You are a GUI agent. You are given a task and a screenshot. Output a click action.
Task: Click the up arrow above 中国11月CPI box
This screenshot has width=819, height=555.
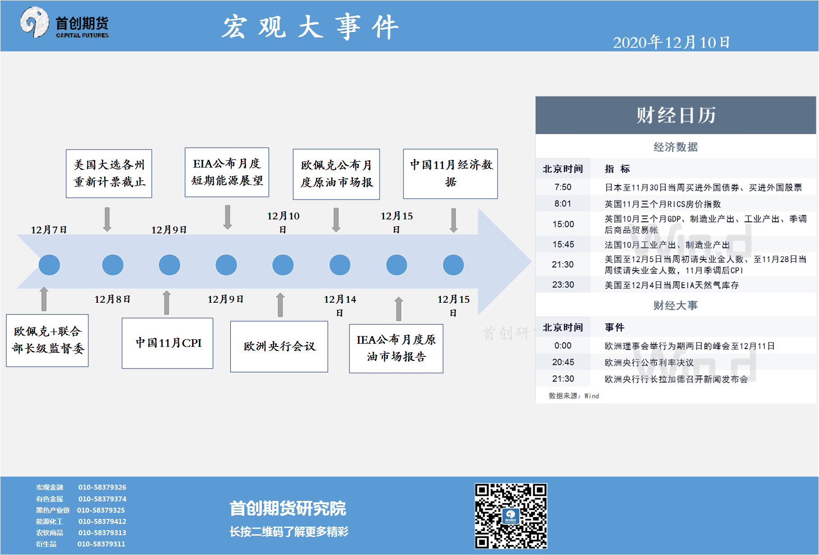[x=167, y=302]
